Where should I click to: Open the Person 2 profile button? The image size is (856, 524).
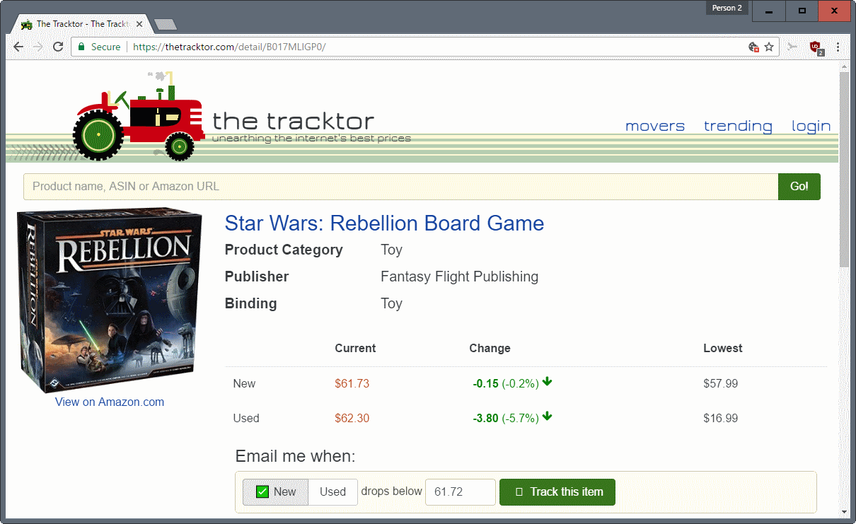727,8
